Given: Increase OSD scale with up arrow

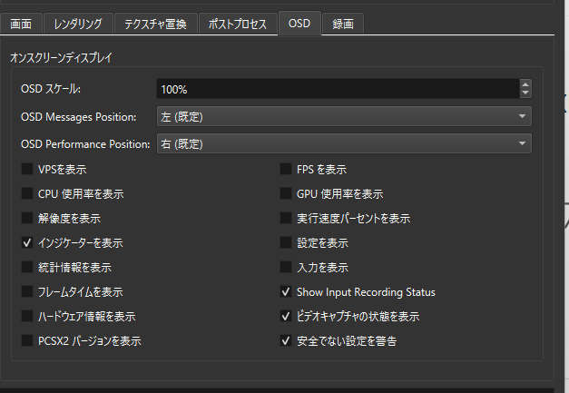Looking at the screenshot, I should [525, 84].
